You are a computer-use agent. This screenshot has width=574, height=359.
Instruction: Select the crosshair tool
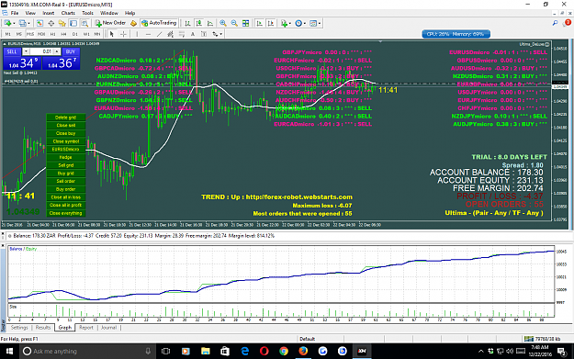(123, 34)
